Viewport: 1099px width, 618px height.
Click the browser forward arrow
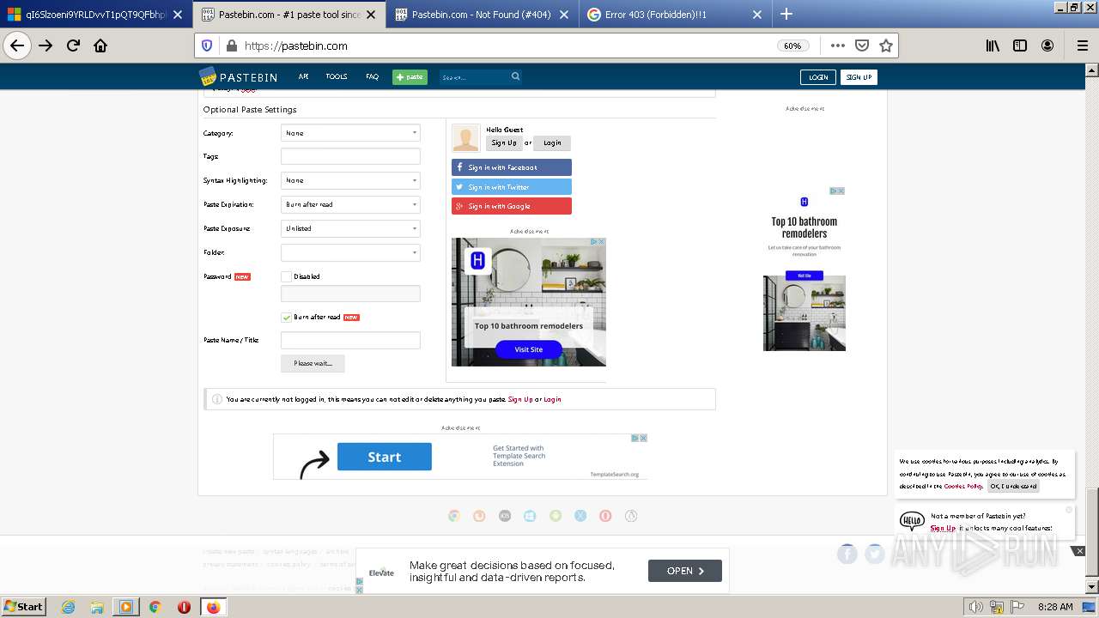(46, 45)
